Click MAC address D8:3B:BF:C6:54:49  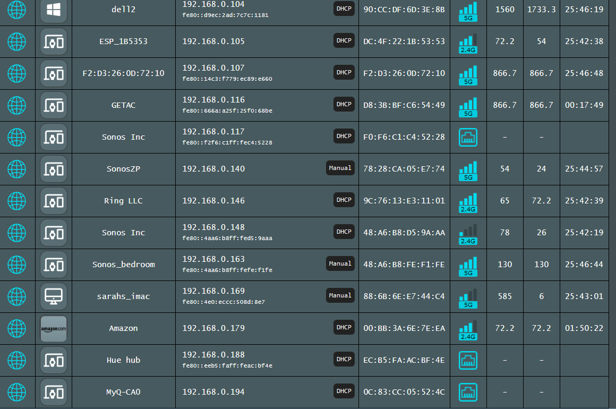[x=404, y=105]
